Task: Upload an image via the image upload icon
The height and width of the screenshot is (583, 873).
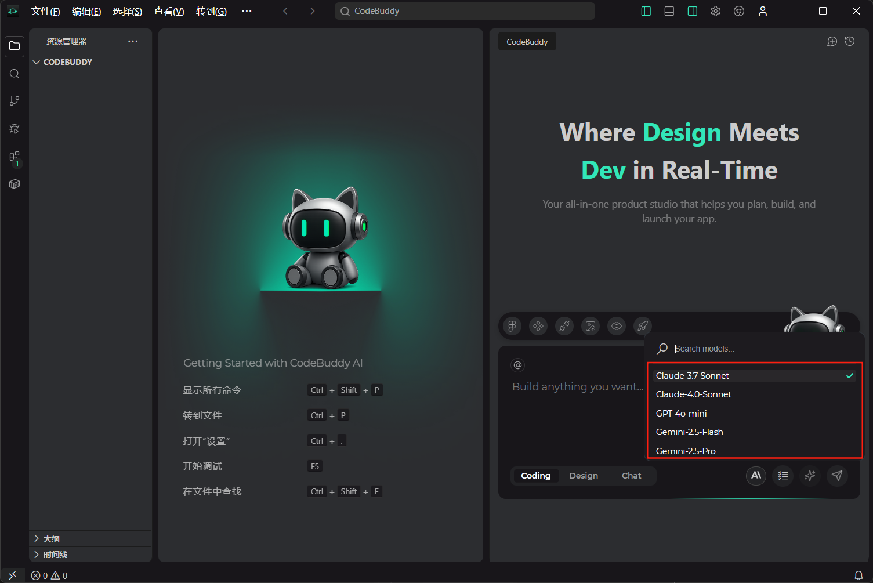Action: click(590, 325)
